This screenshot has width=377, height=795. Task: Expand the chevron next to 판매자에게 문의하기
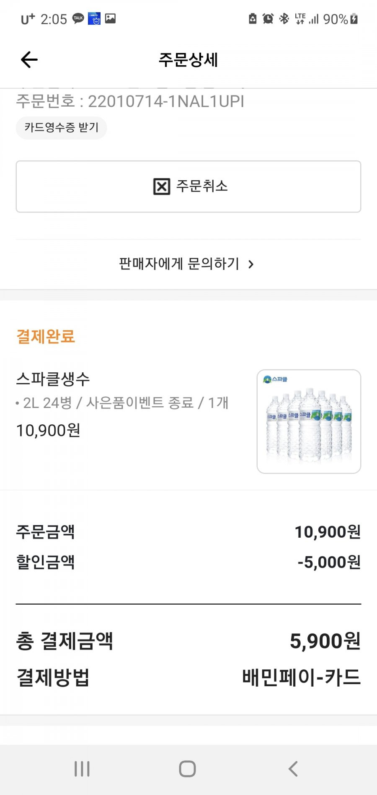pyautogui.click(x=251, y=264)
